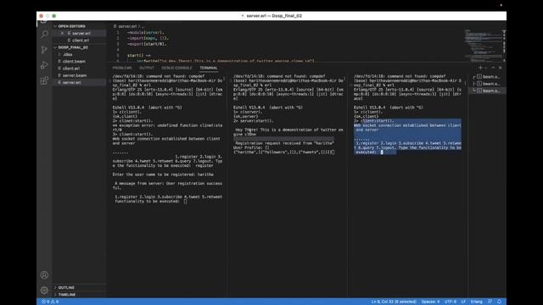This screenshot has height=305, width=543.
Task: Click line 1 -module(server) in editor
Action: (146, 32)
